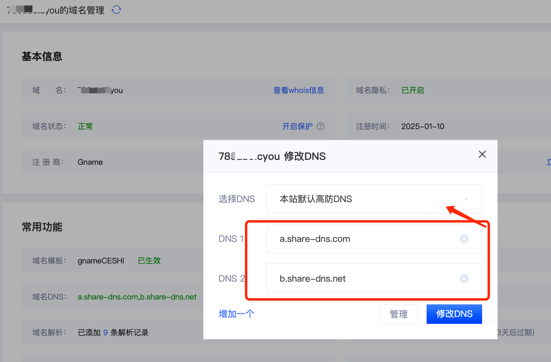Click the 已生效 template status
This screenshot has height=362, width=551.
pyautogui.click(x=149, y=261)
